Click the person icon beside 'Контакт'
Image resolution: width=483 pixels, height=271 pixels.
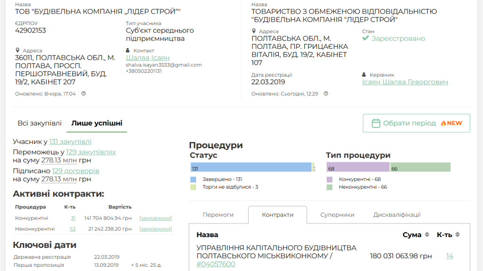click(127, 50)
